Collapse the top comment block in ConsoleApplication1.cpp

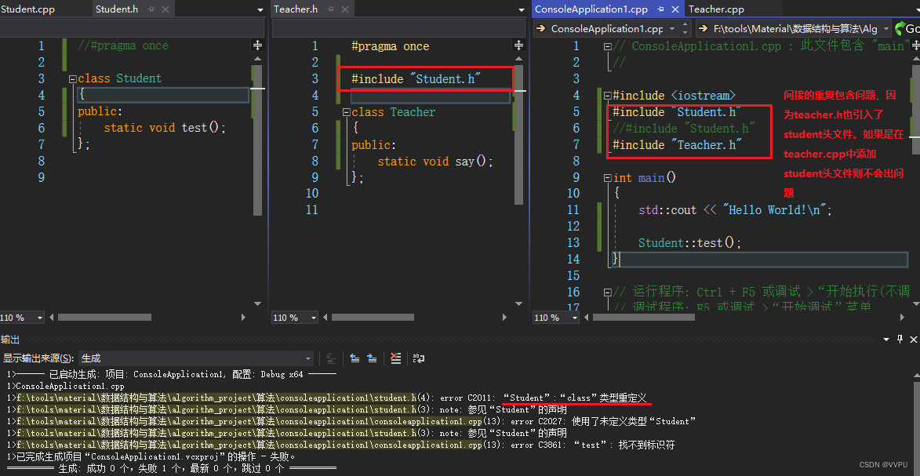608,46
